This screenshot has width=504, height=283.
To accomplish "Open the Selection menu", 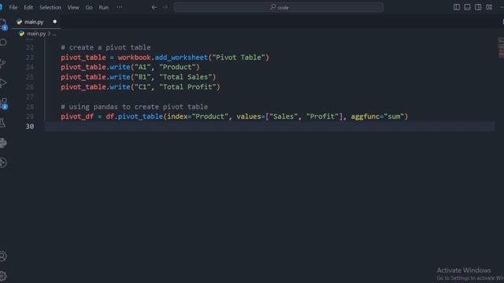I will click(50, 7).
